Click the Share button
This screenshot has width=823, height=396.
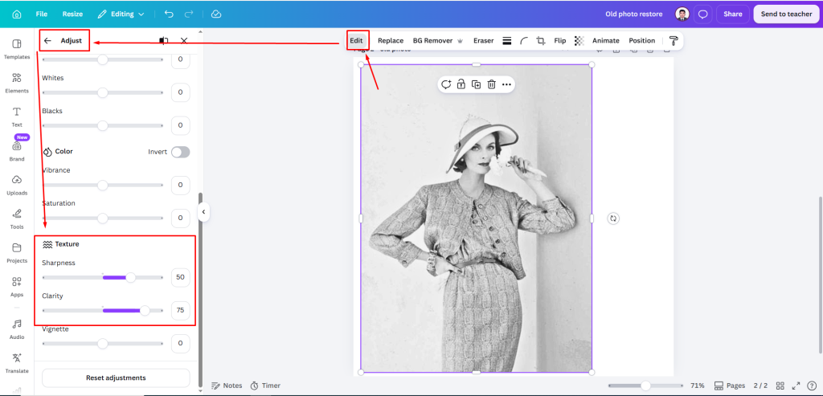tap(733, 14)
